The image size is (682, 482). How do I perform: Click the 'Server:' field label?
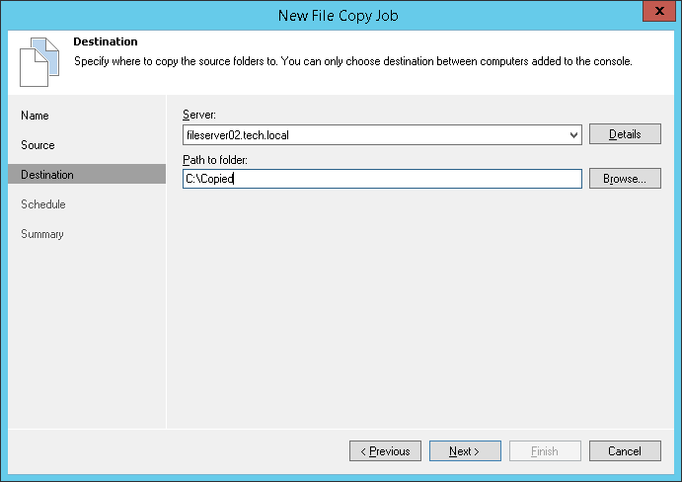pos(199,116)
